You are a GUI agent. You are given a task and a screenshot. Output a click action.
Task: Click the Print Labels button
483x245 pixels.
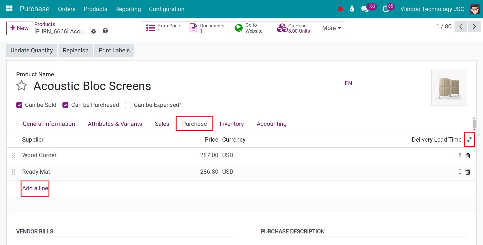114,50
